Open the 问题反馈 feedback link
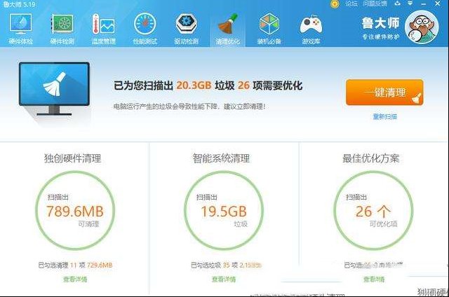The width and height of the screenshot is (449, 297). (375, 4)
